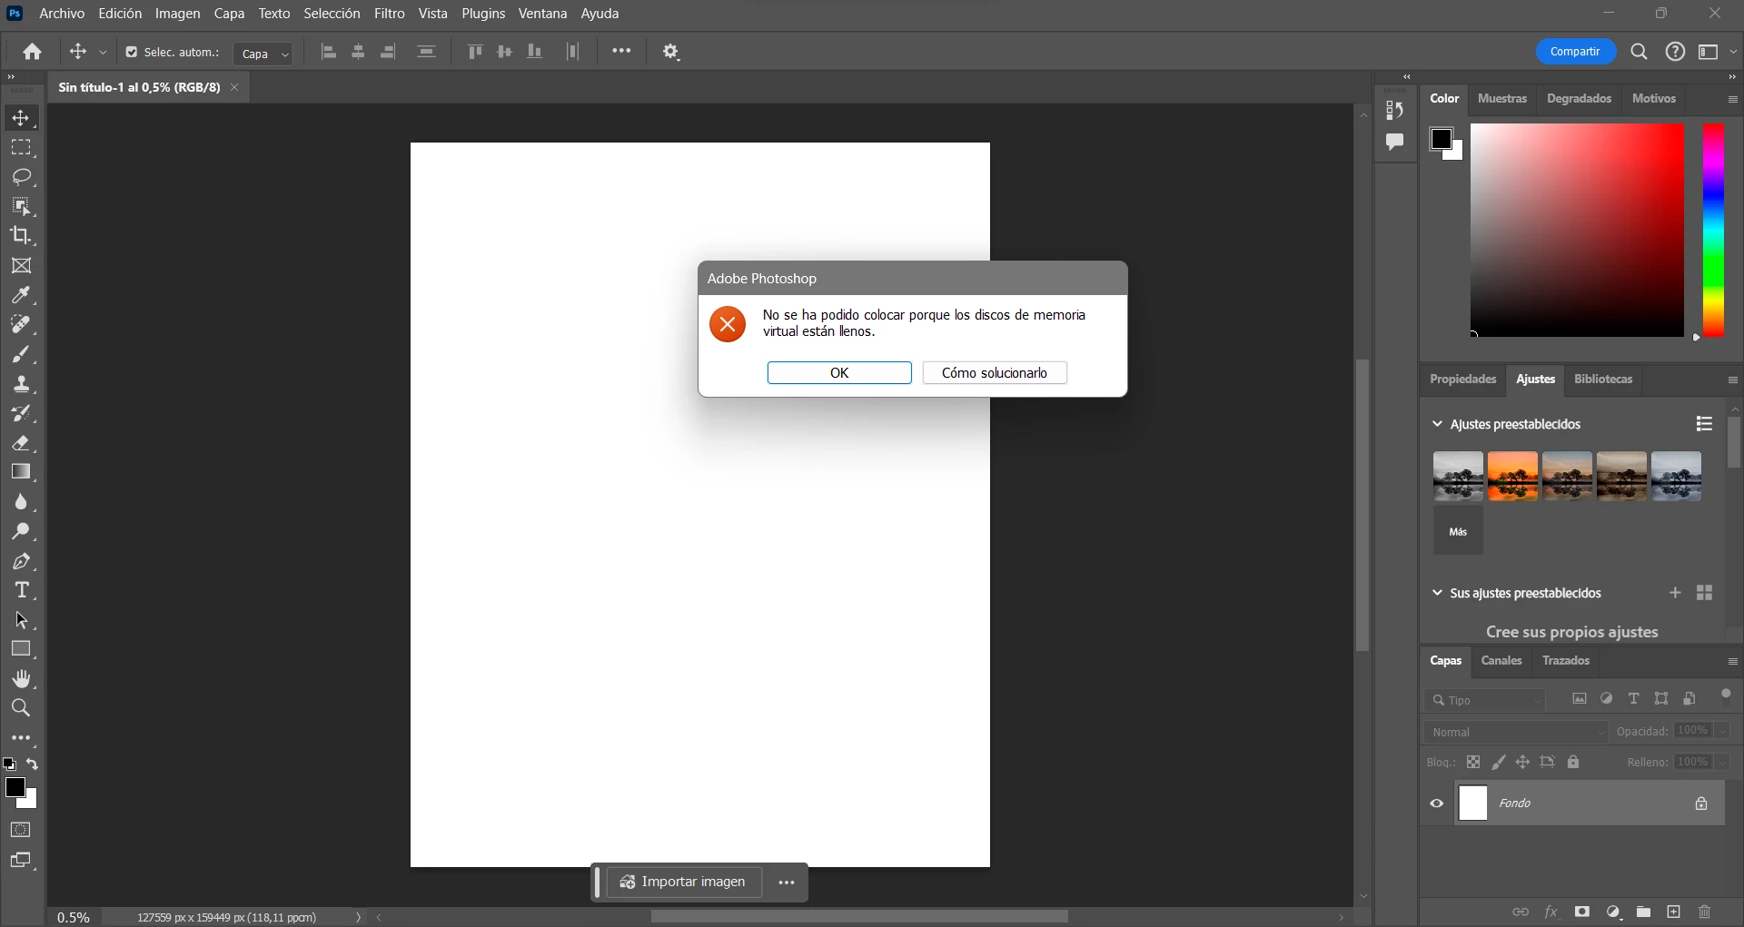Open the Archivo menu

(62, 14)
